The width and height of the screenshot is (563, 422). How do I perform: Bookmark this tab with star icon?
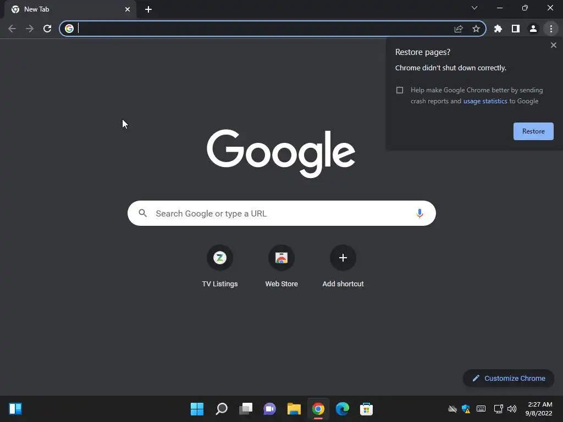(x=476, y=29)
